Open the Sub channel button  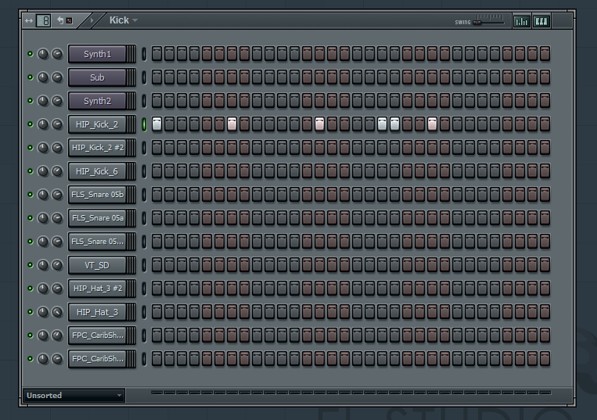coord(98,77)
